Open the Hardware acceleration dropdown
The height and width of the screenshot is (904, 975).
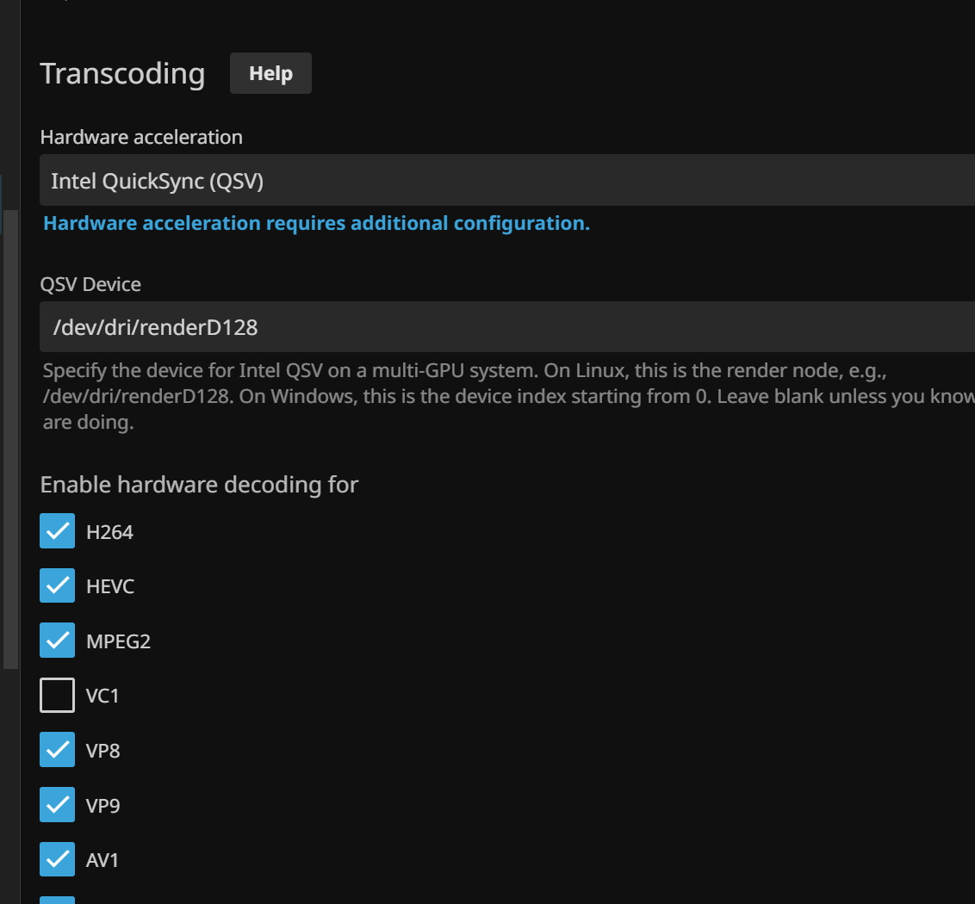pos(506,181)
